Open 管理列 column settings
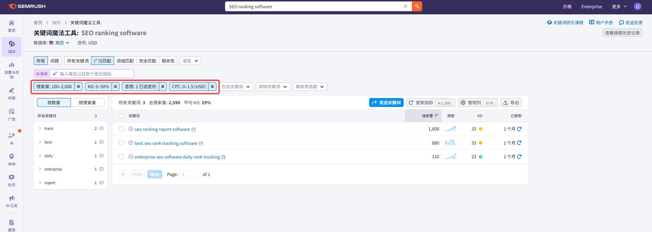 point(478,103)
